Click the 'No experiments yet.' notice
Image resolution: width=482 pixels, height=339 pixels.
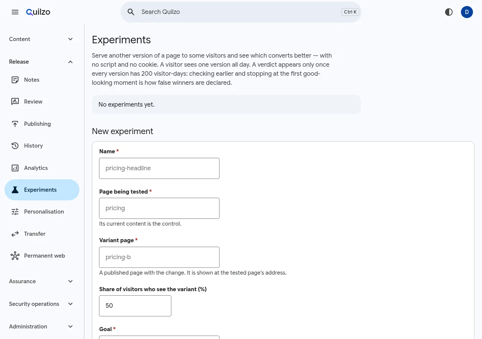pyautogui.click(x=226, y=104)
